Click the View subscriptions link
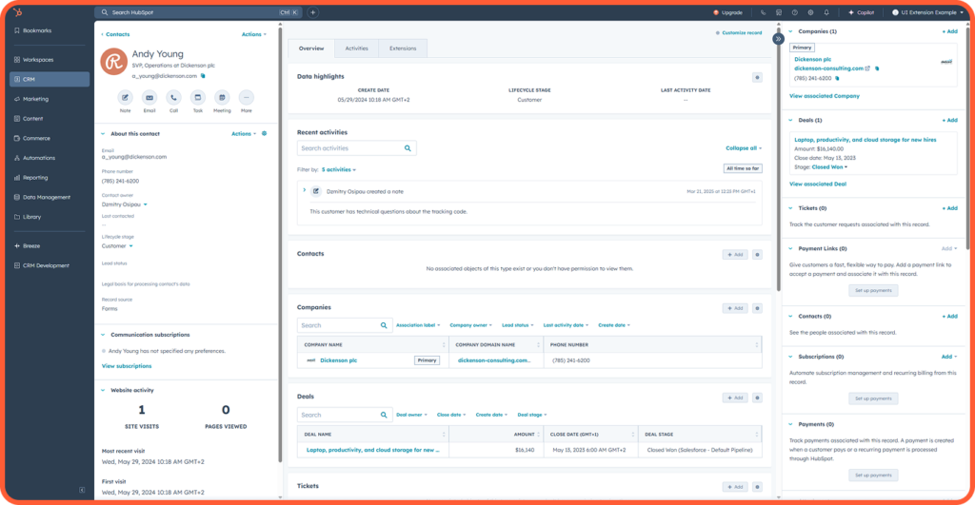 coord(127,366)
